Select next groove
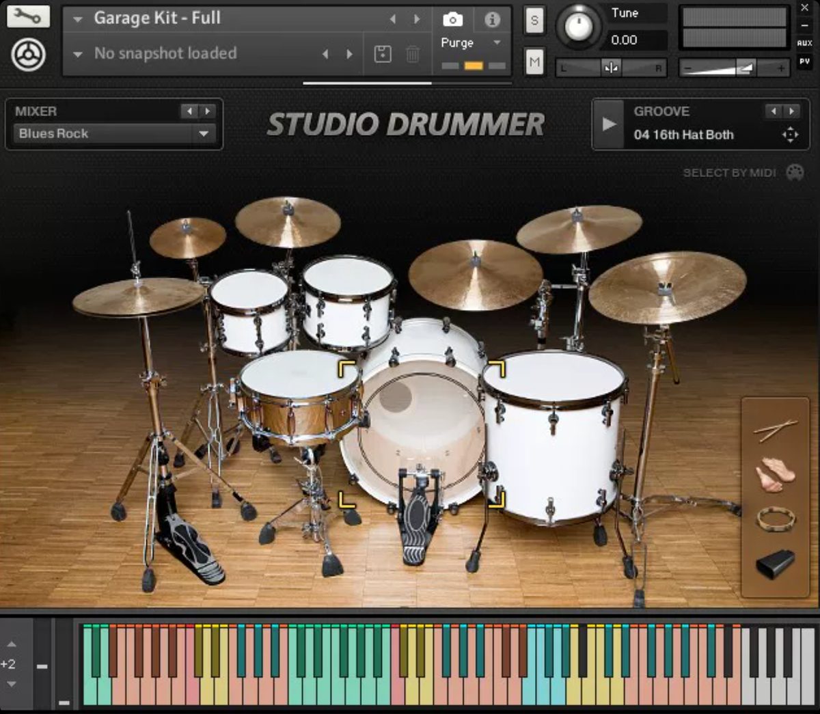This screenshot has width=820, height=714. click(x=791, y=111)
